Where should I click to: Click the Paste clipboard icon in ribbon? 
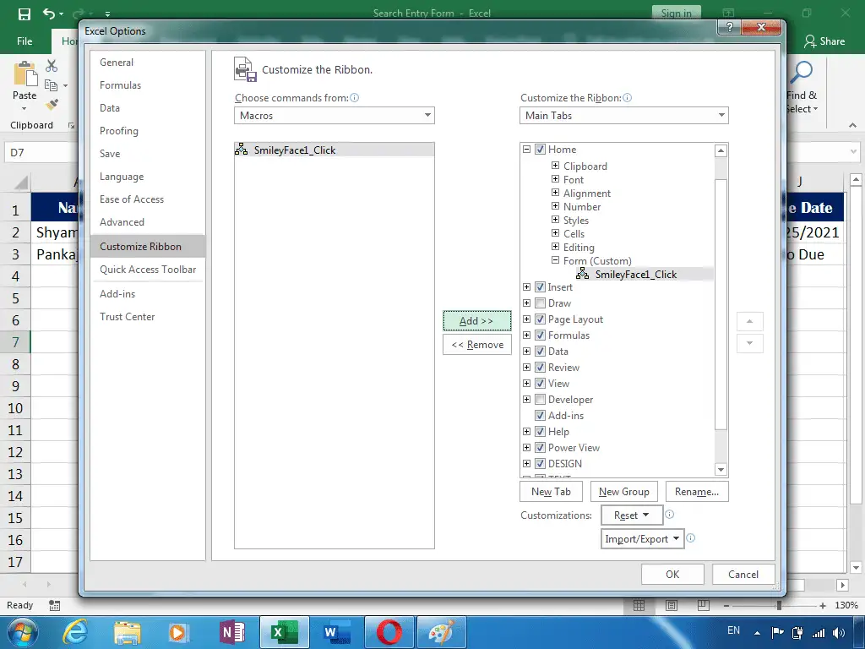click(x=24, y=74)
